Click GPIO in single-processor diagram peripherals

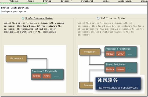46,76
